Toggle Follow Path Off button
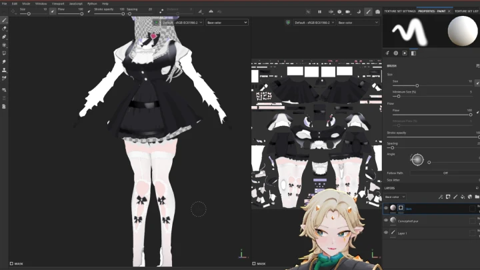The width and height of the screenshot is (480, 270). click(x=445, y=173)
